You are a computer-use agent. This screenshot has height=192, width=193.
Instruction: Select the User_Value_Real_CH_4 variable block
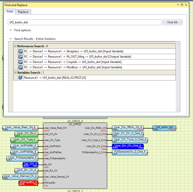[20, 128]
